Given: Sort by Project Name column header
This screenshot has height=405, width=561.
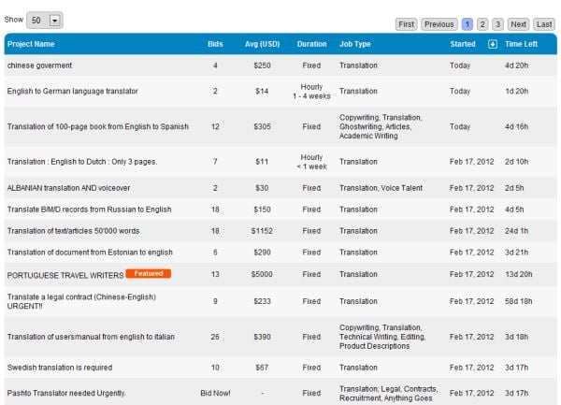Looking at the screenshot, I should (x=31, y=44).
